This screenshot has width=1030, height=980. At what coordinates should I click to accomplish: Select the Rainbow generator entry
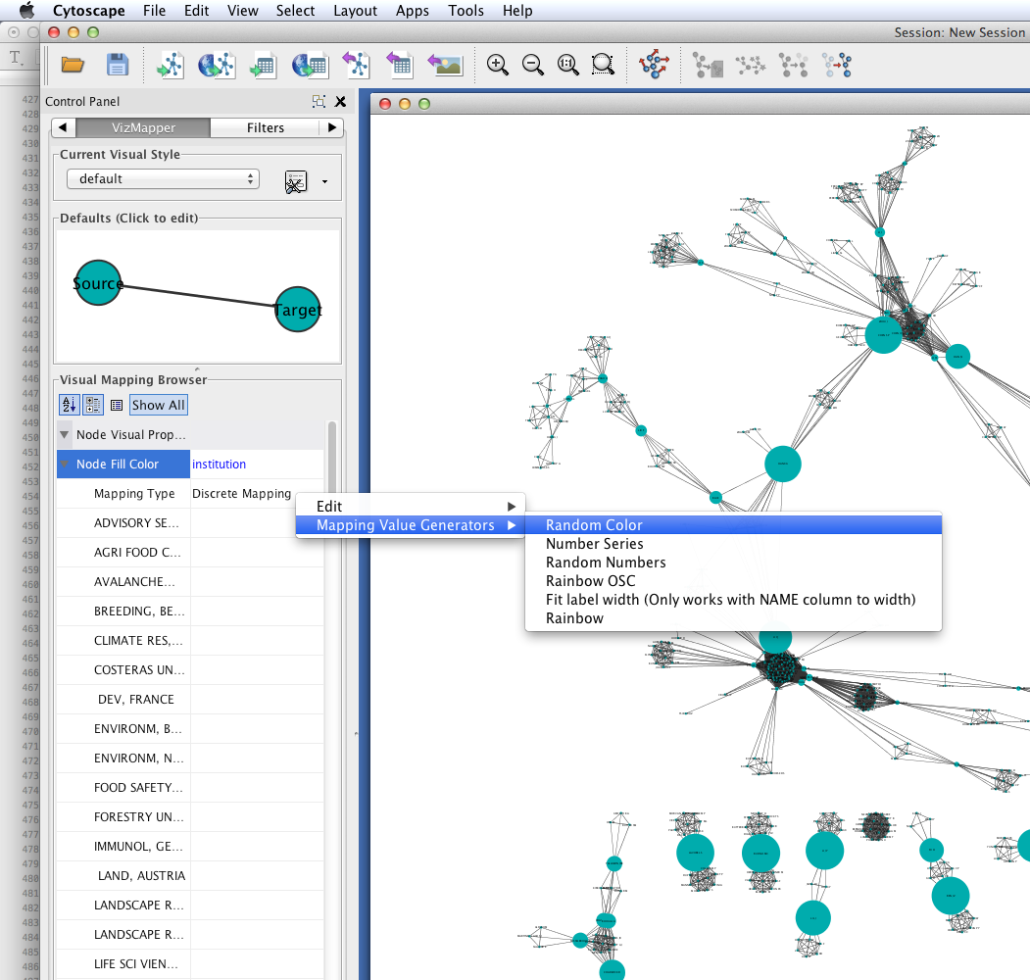733,618
